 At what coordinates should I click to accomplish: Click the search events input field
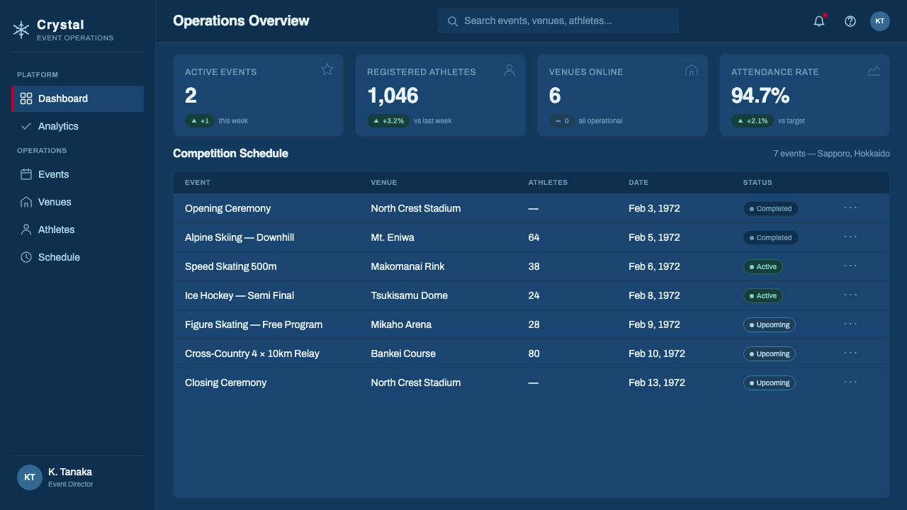point(558,21)
